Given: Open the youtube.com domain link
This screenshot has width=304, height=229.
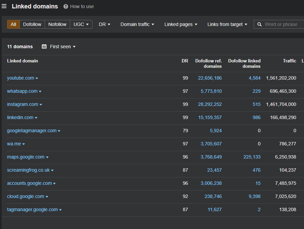Looking at the screenshot, I should [x=21, y=78].
